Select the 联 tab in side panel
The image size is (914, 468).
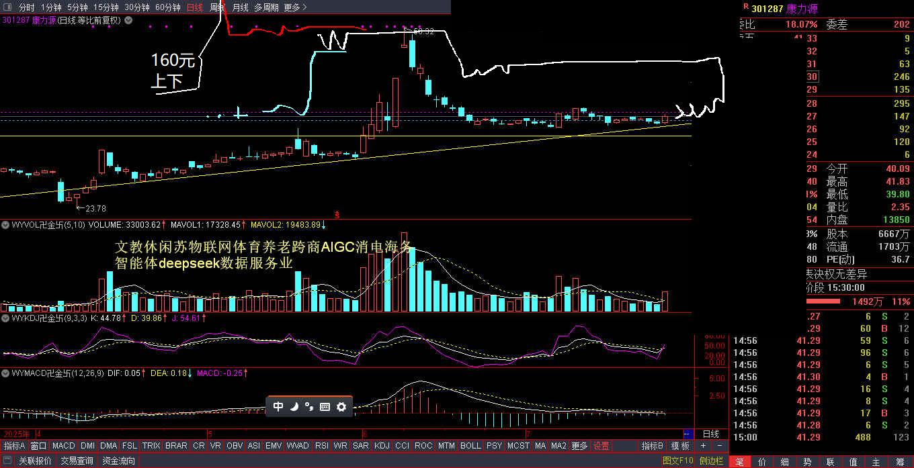click(831, 462)
